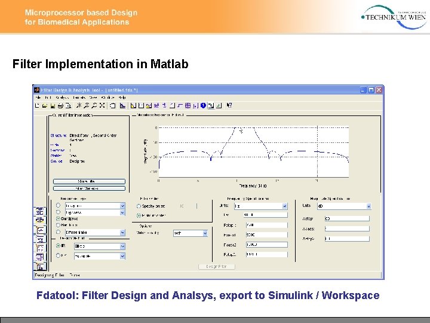Viewport: 430px width, 323px height.
Task: Click the Magnitude Response Estimate icon
Action: [x=211, y=105]
